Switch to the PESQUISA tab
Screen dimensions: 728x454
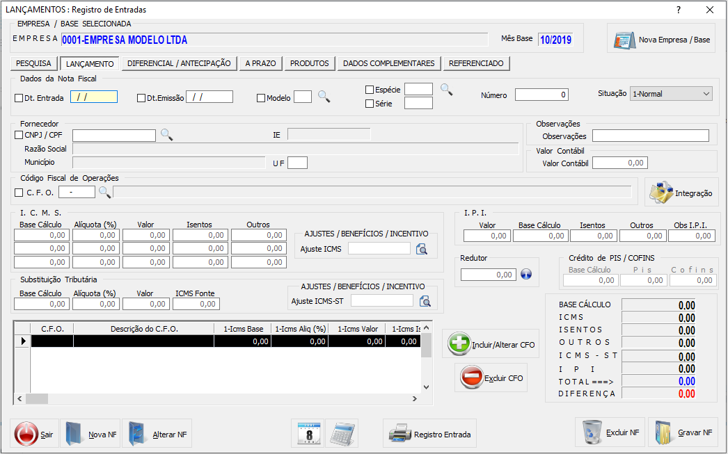click(33, 63)
